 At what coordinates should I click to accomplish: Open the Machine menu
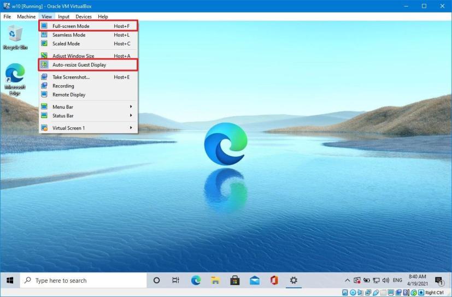(x=26, y=17)
